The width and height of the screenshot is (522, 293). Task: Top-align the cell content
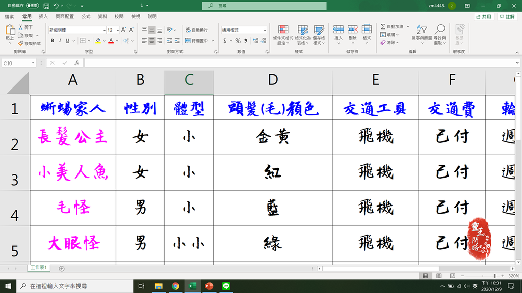144,30
